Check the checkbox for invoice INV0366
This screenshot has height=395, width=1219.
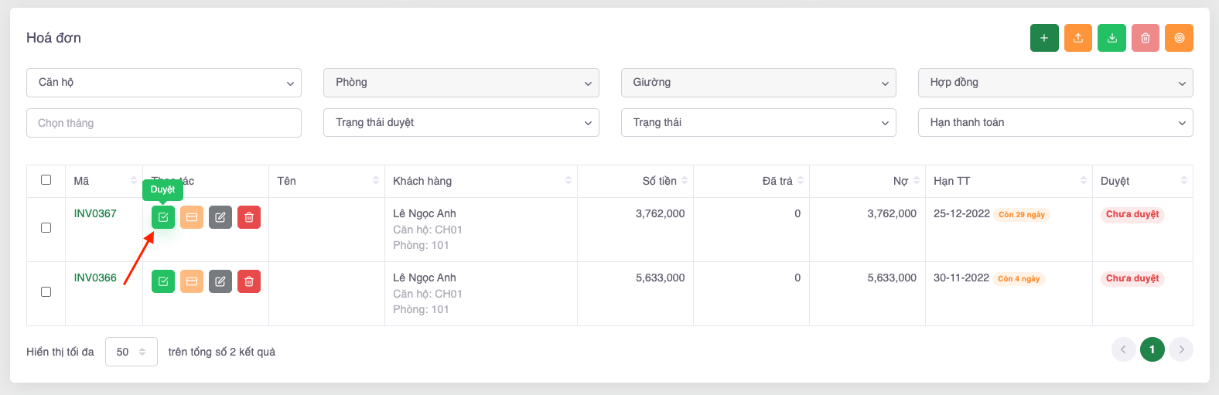pos(46,292)
